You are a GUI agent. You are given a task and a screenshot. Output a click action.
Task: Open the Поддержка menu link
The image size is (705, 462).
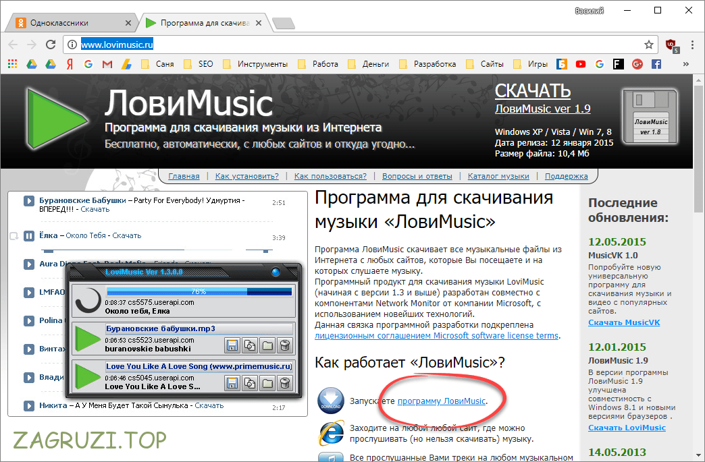coord(567,176)
